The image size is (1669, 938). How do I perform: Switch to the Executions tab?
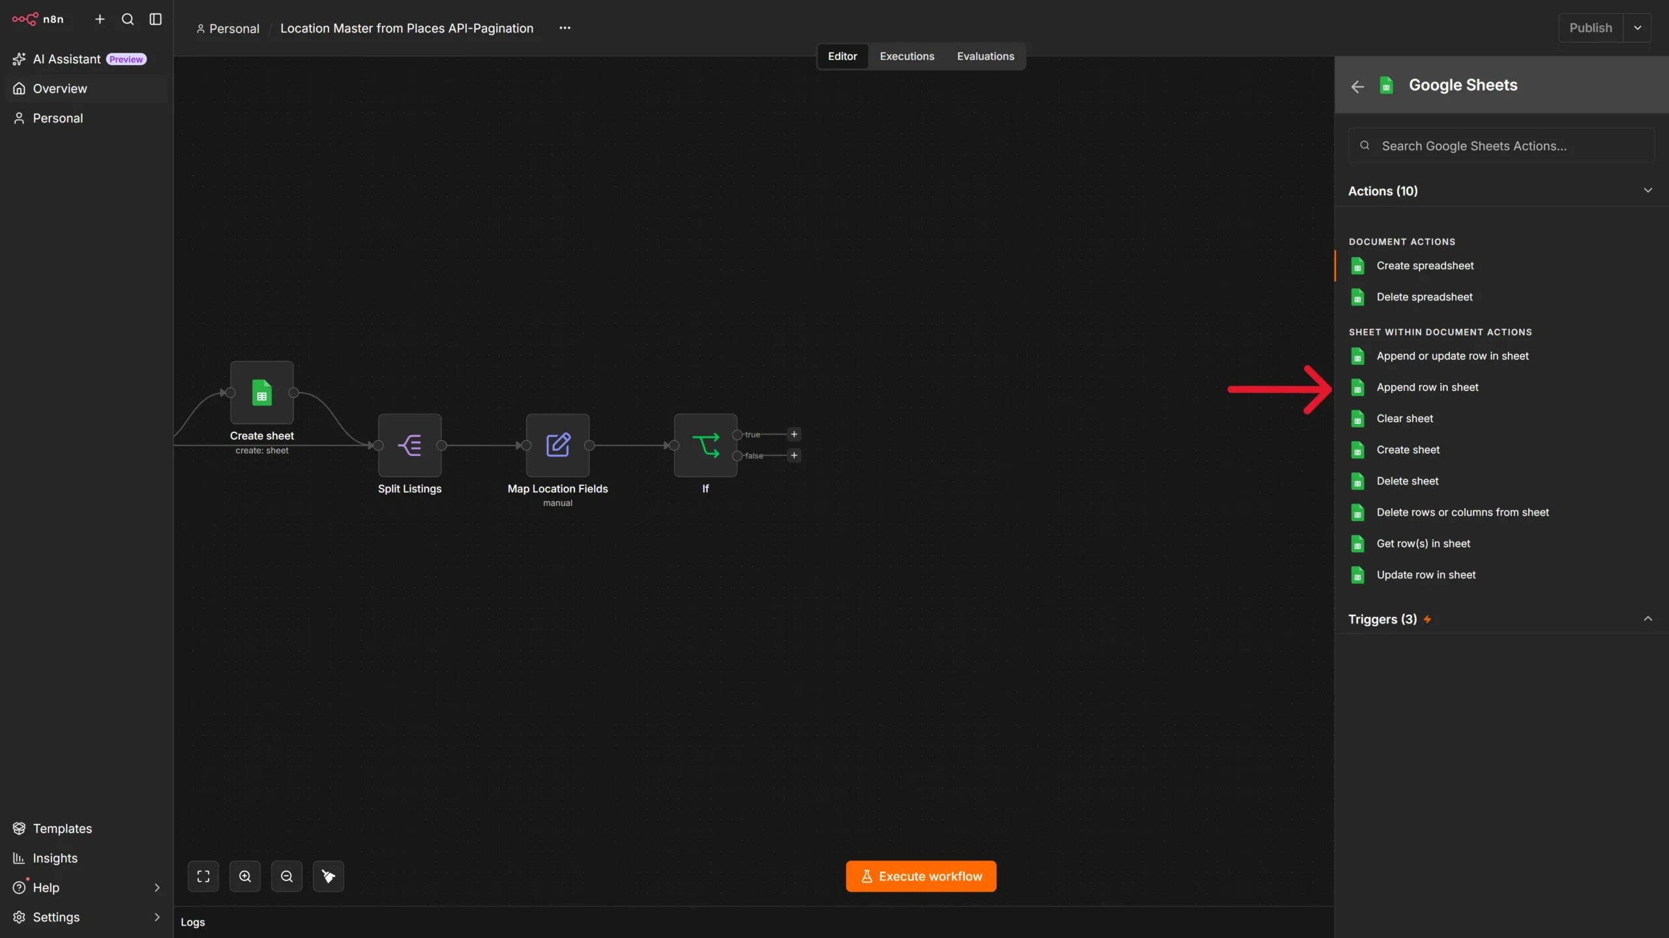[907, 56]
